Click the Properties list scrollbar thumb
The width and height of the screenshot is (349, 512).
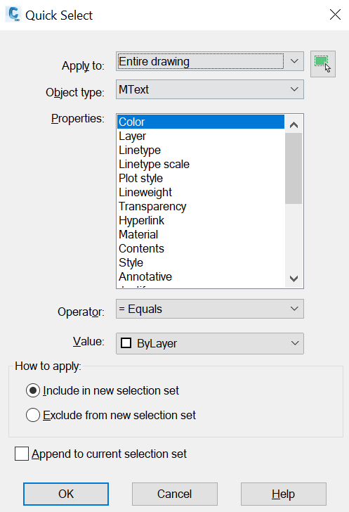pos(294,169)
